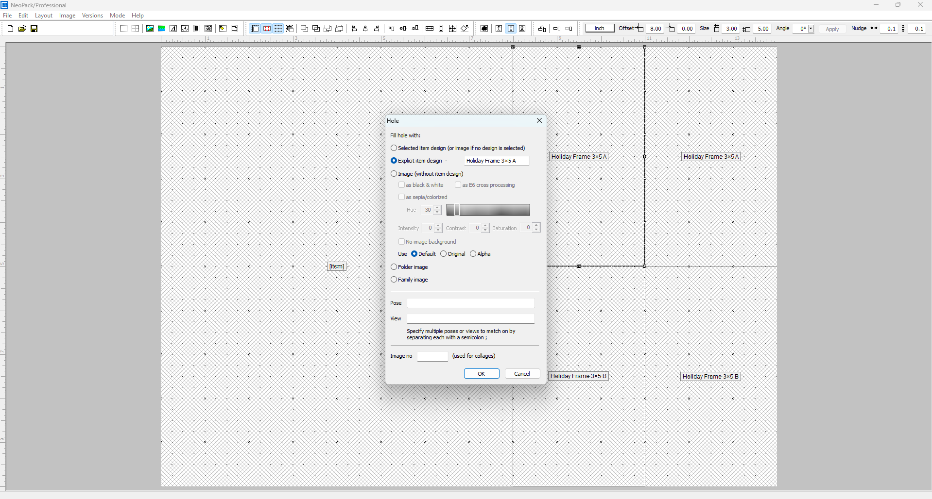The width and height of the screenshot is (932, 499).
Task: Click the Hue gradient slider
Action: pyautogui.click(x=488, y=209)
